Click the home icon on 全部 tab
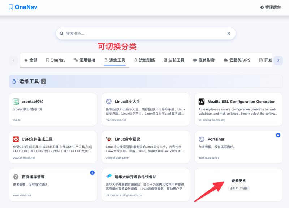 point(26,60)
